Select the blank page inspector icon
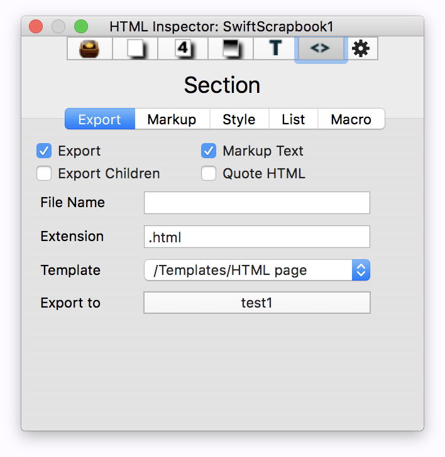Screen dimensions: 445x457 click(136, 48)
